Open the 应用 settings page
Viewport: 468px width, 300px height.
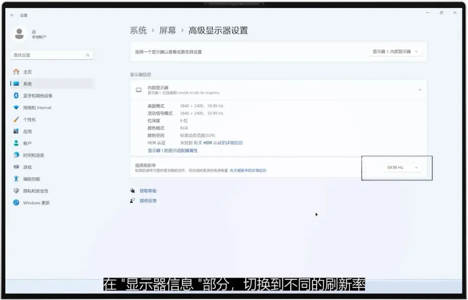coord(23,131)
